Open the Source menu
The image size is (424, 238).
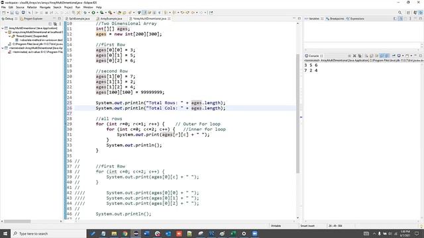click(20, 7)
